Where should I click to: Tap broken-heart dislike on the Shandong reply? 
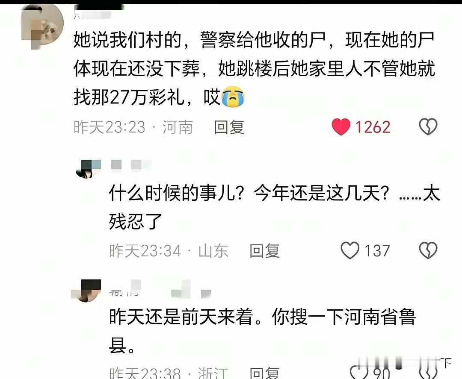click(x=428, y=250)
